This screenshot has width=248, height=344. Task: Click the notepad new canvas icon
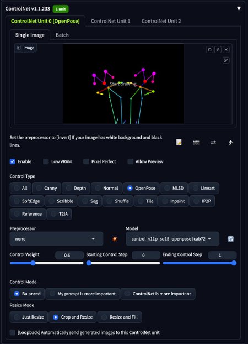coord(179,142)
